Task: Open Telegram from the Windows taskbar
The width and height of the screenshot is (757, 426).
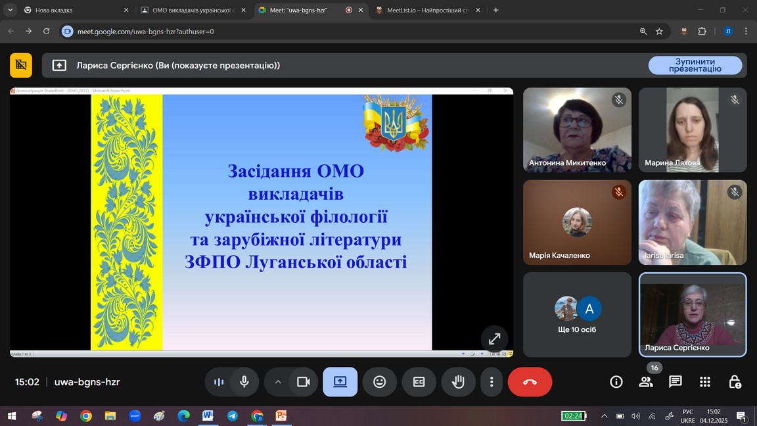Action: click(233, 416)
